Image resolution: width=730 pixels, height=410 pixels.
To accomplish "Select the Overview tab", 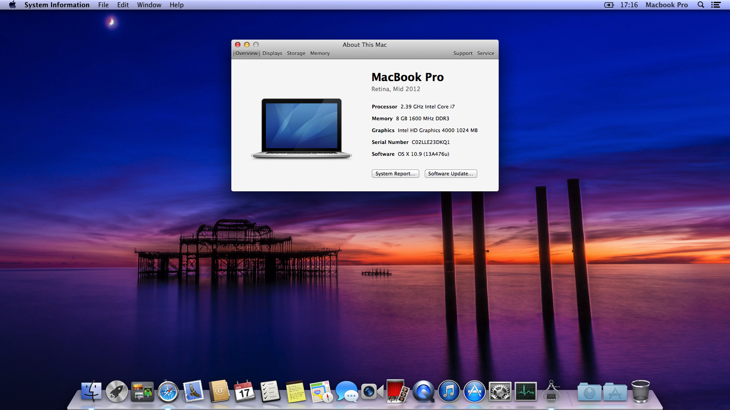I will point(246,53).
